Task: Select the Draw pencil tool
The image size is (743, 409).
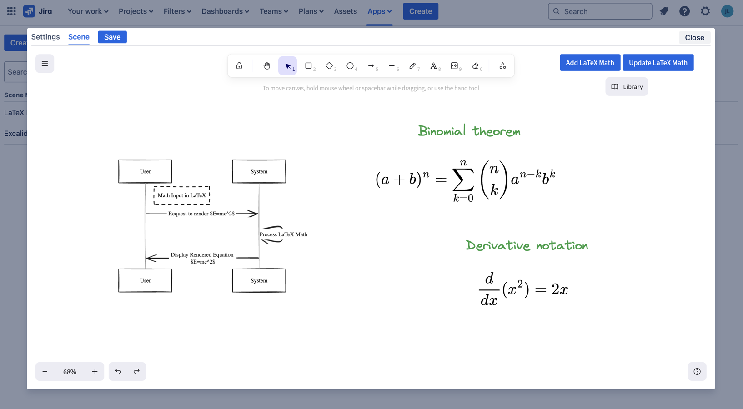Action: 413,66
